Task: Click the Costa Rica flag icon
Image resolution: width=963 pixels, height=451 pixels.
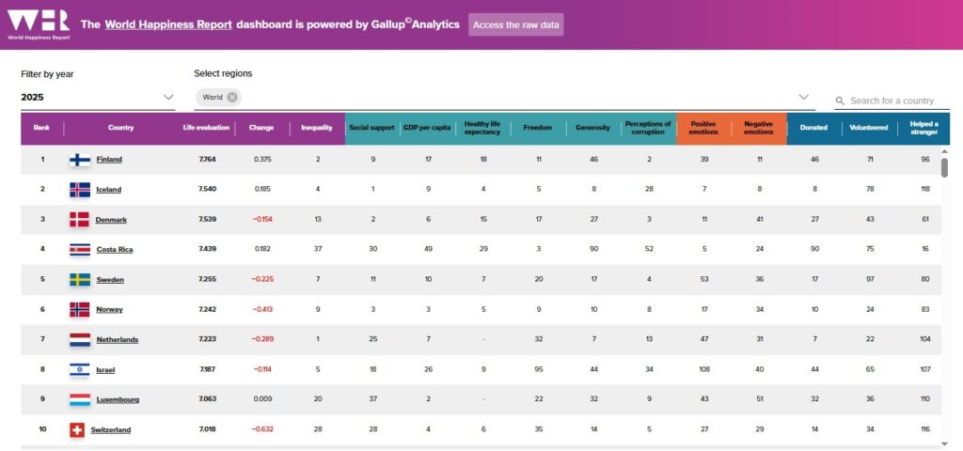Action: pos(80,250)
